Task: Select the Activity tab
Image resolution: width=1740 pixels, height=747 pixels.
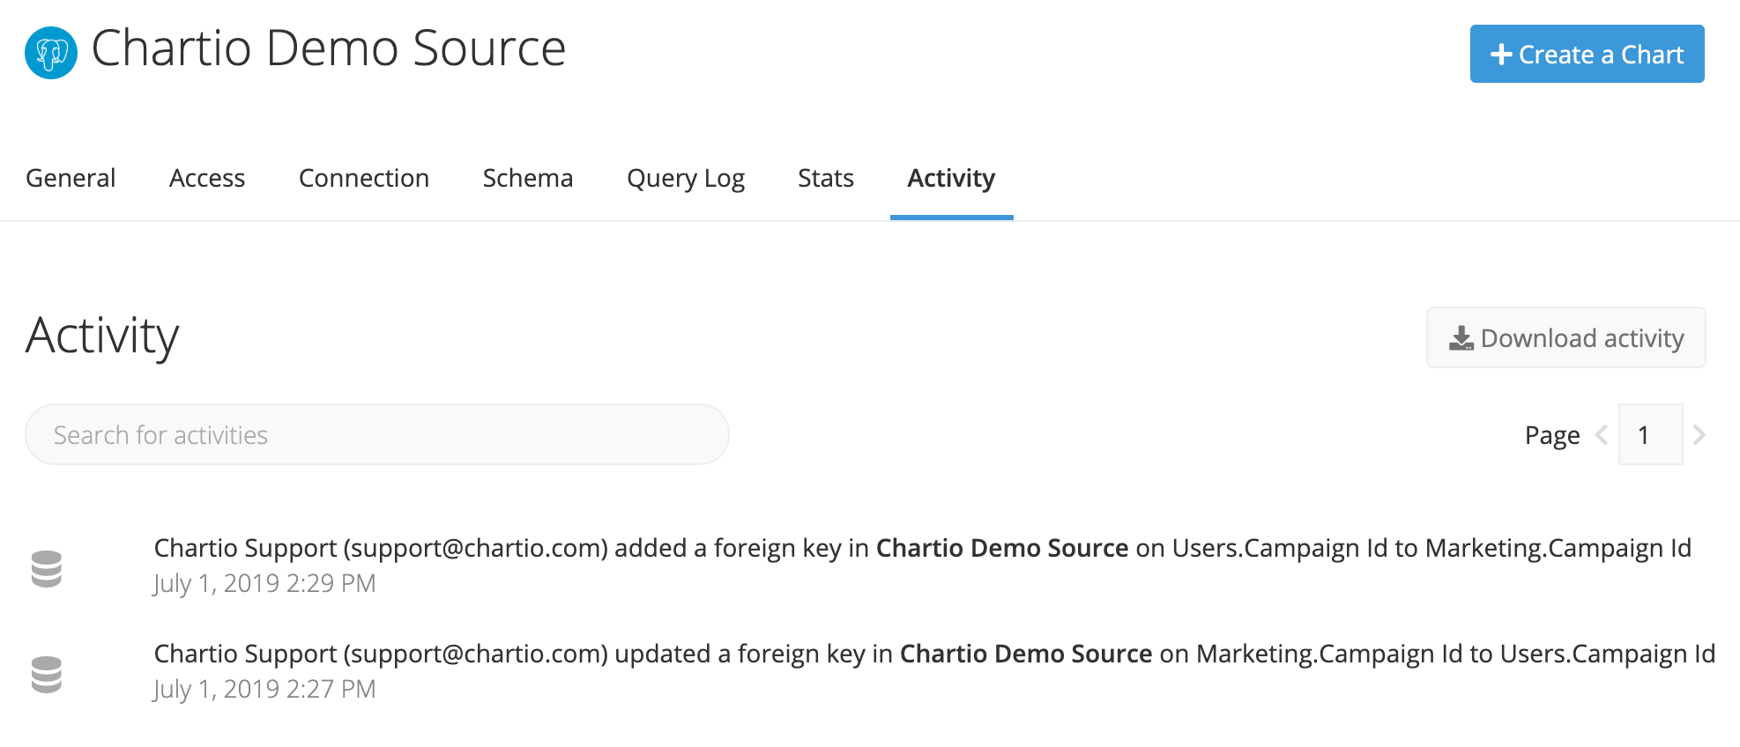Action: [952, 179]
